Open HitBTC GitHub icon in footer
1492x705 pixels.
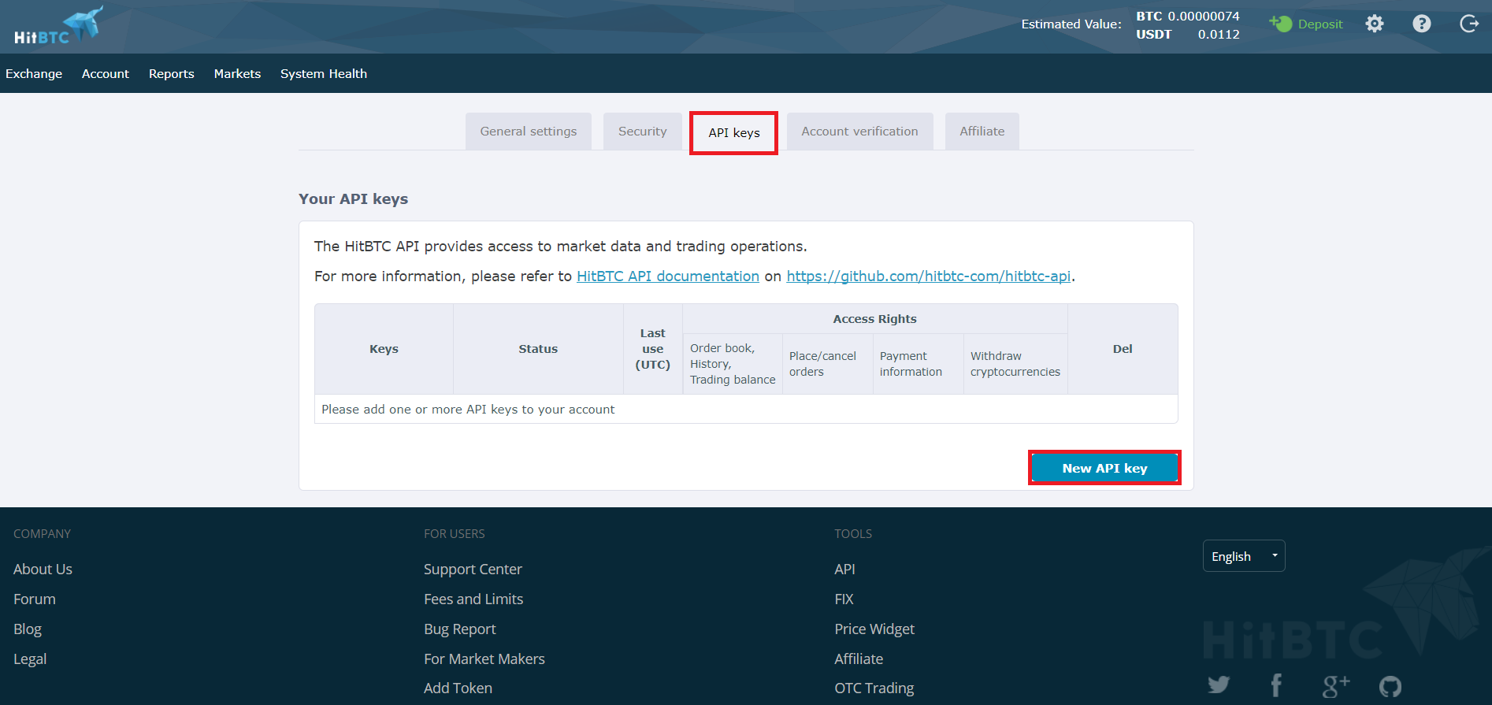[x=1390, y=686]
